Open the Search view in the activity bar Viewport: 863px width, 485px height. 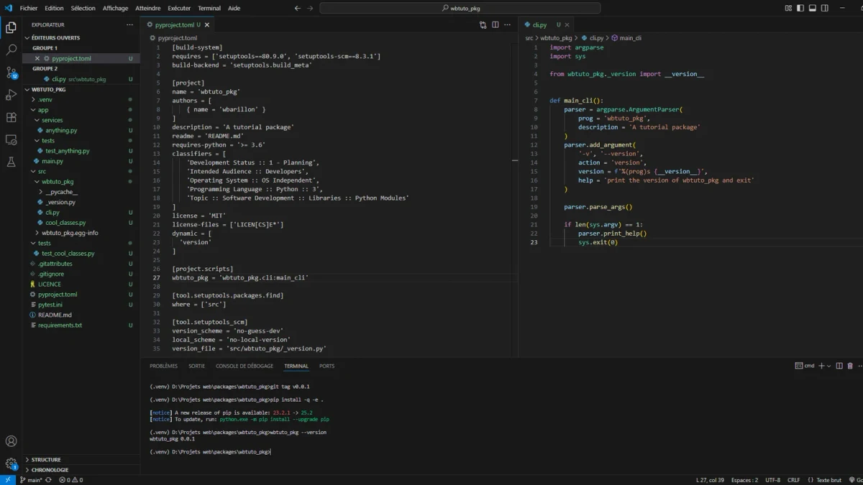11,50
